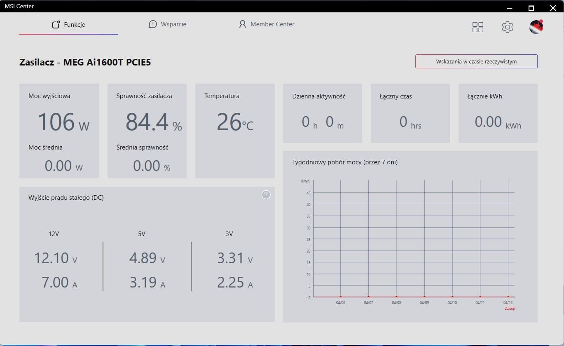The width and height of the screenshot is (564, 346).
Task: Click the 7.00 A current reading
Action: 59,283
